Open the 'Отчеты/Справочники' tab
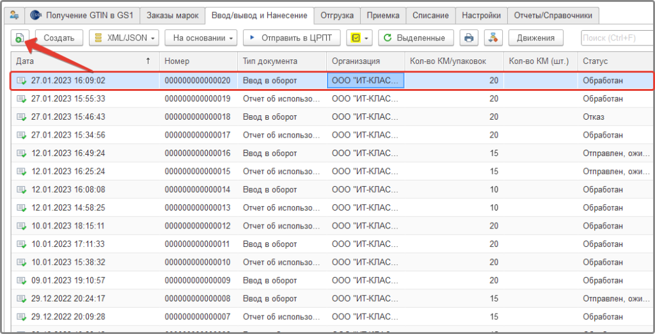This screenshot has width=655, height=334. 553,15
